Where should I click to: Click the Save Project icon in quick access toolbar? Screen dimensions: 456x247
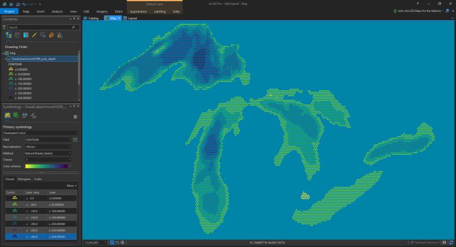18,4
